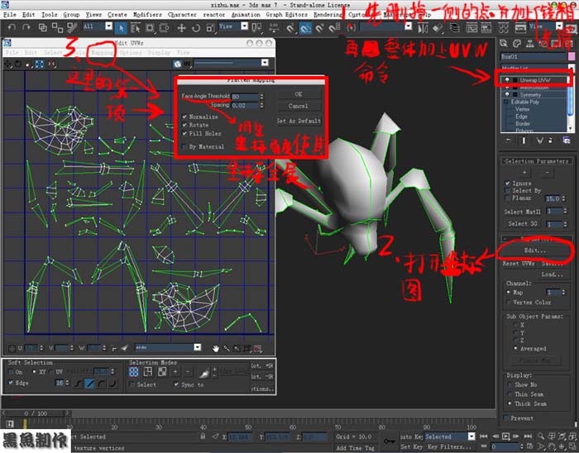Image resolution: width=579 pixels, height=453 pixels.
Task: Open the All selection filter dropdown
Action: pyautogui.click(x=108, y=26)
